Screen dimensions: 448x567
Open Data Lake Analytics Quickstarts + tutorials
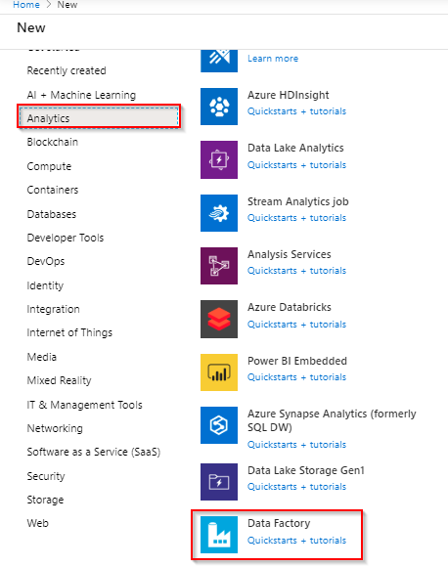click(x=296, y=165)
